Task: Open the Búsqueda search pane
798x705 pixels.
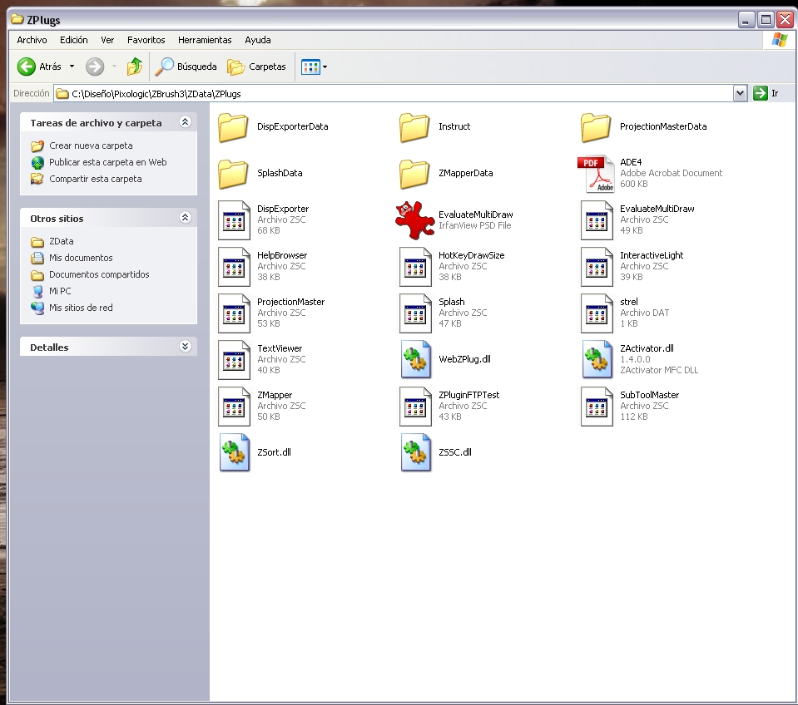Action: [x=186, y=67]
